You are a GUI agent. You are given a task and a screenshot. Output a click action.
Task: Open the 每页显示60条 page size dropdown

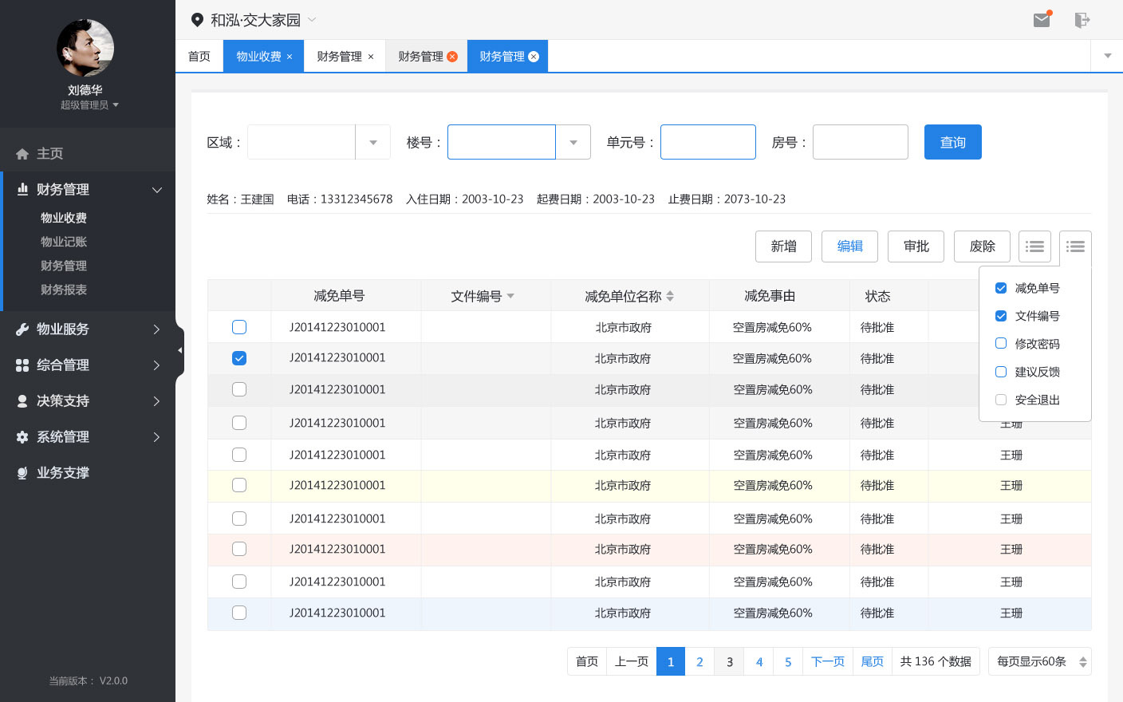pyautogui.click(x=1039, y=661)
